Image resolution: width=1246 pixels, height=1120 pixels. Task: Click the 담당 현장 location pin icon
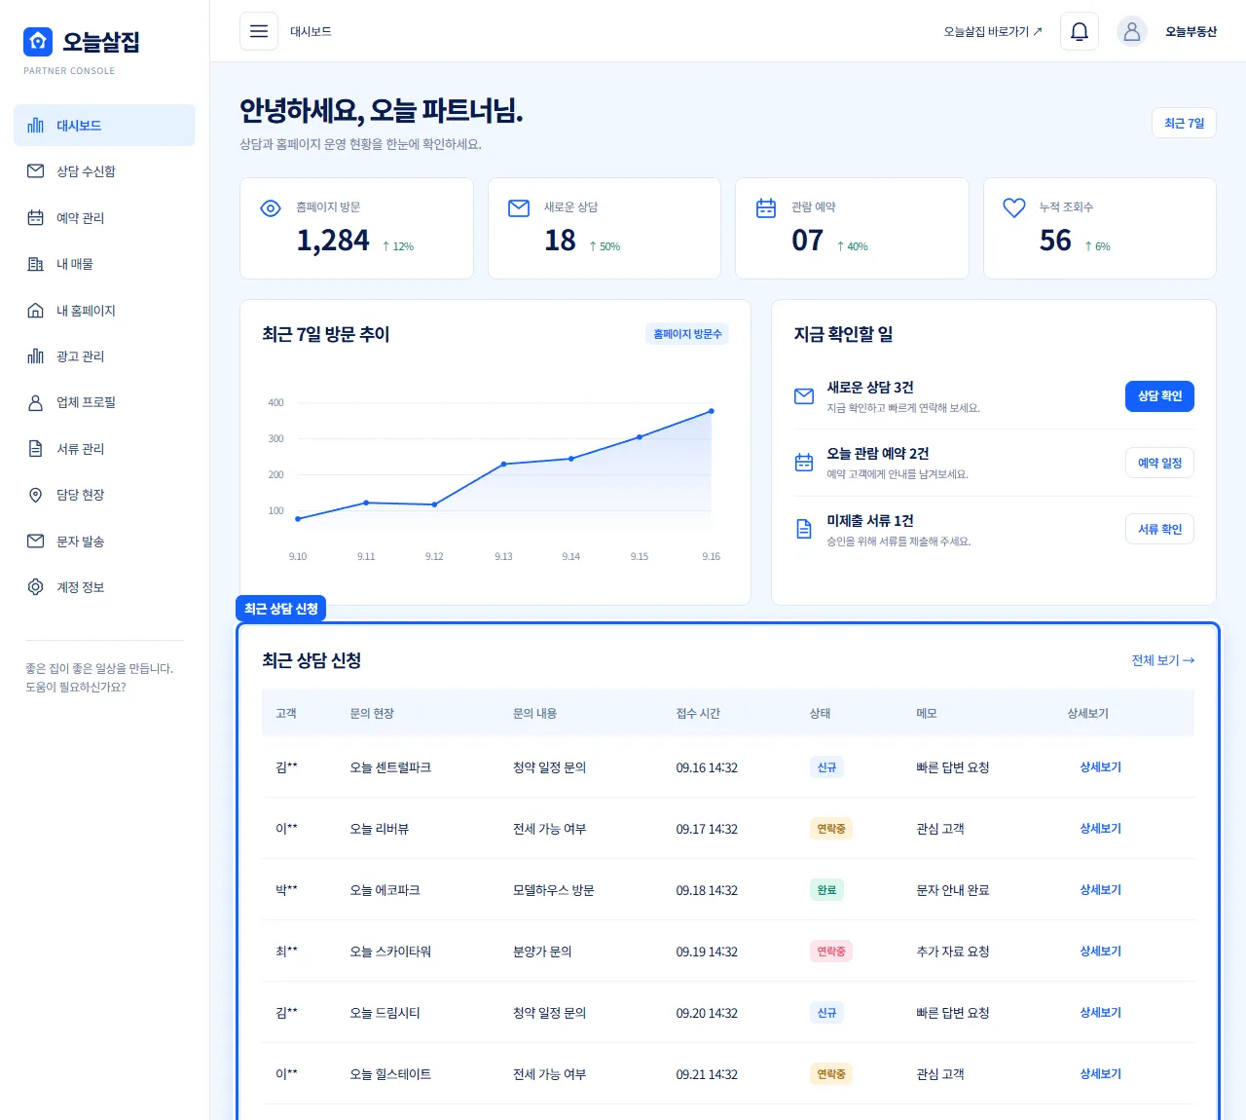tap(36, 495)
